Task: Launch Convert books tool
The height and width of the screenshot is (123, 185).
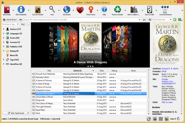Action: (x=38, y=10)
